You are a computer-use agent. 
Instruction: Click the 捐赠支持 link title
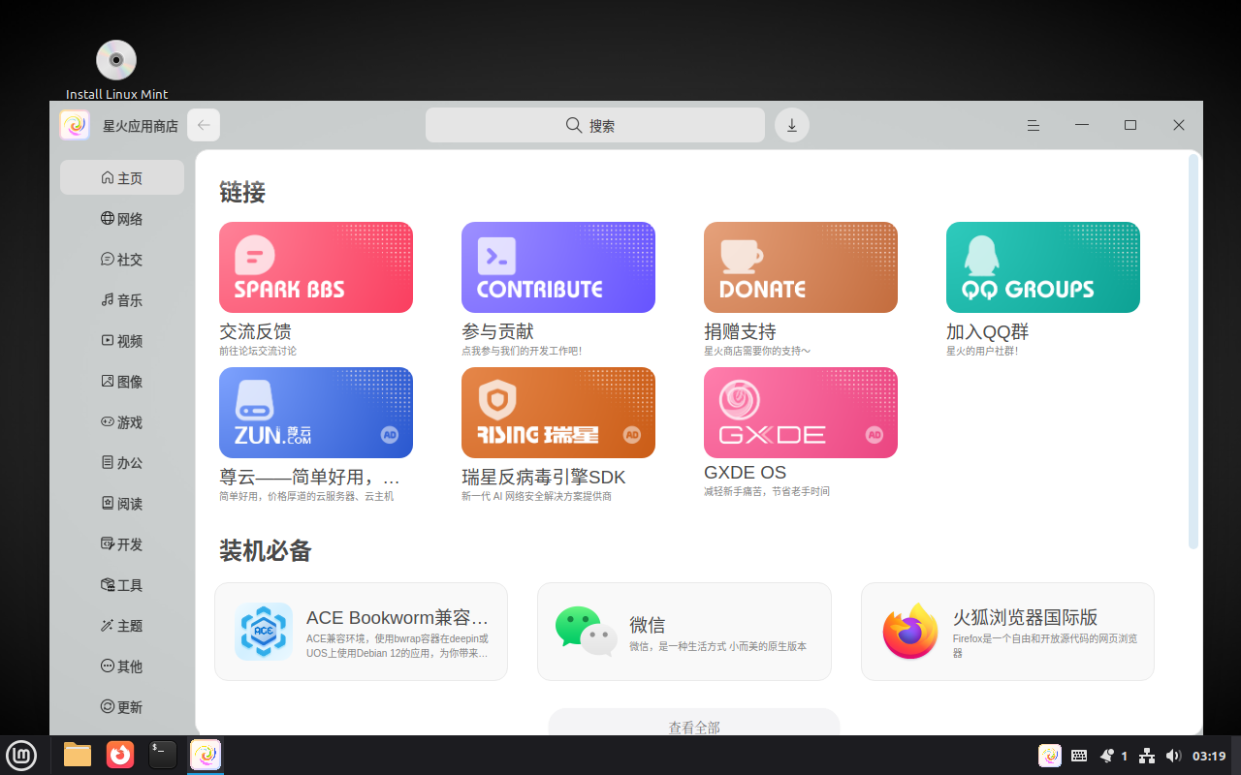click(741, 331)
